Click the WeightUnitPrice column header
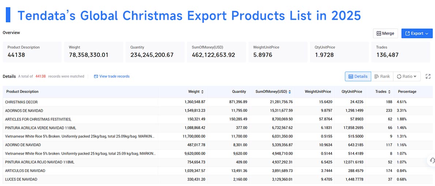The image size is (435, 186). tap(318, 92)
